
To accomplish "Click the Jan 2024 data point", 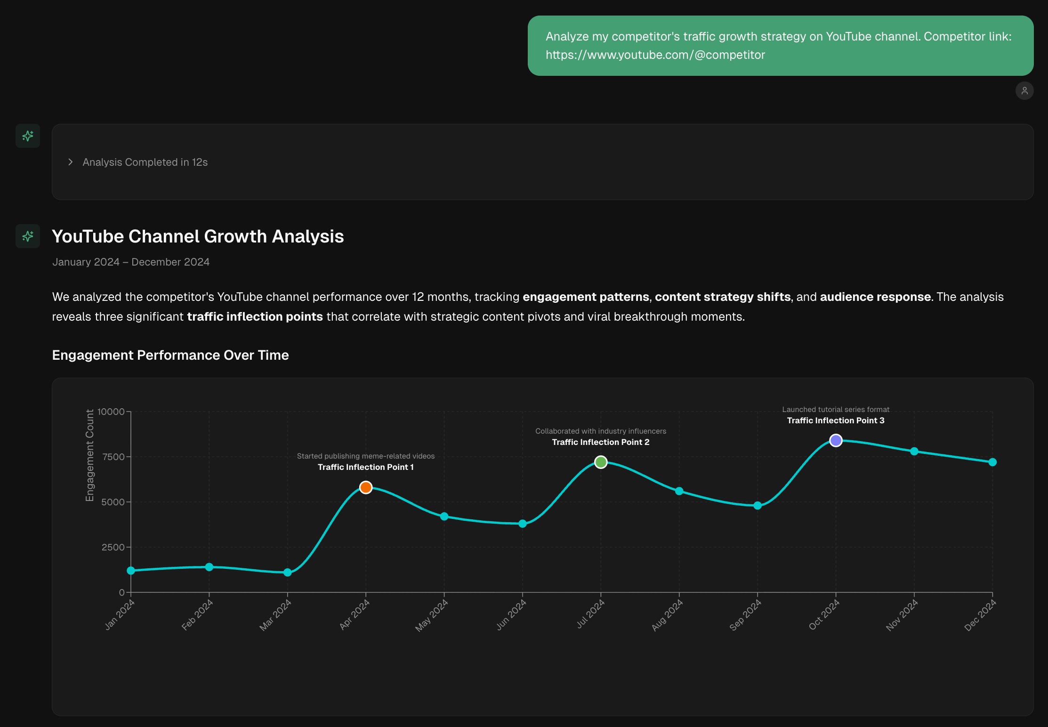I will [x=131, y=571].
